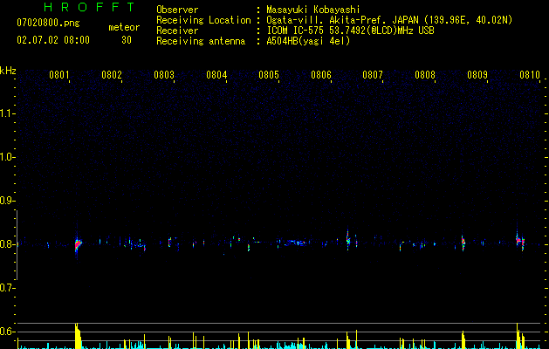Click the 0.6 kHz axis label
Screen dimensions: 549x349
pyautogui.click(x=7, y=332)
